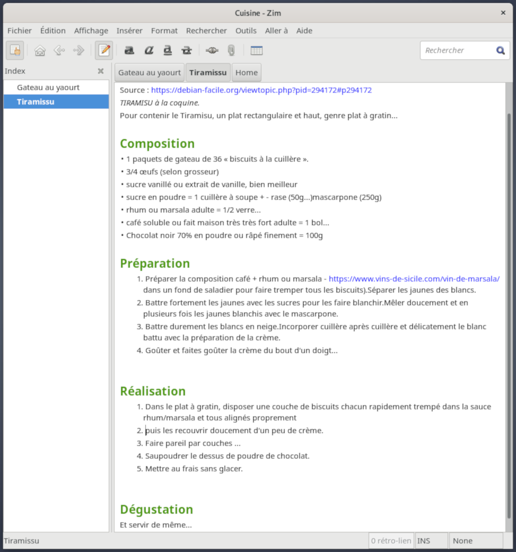Insert a link with toolbar icon
This screenshot has height=552, width=516.
(212, 50)
